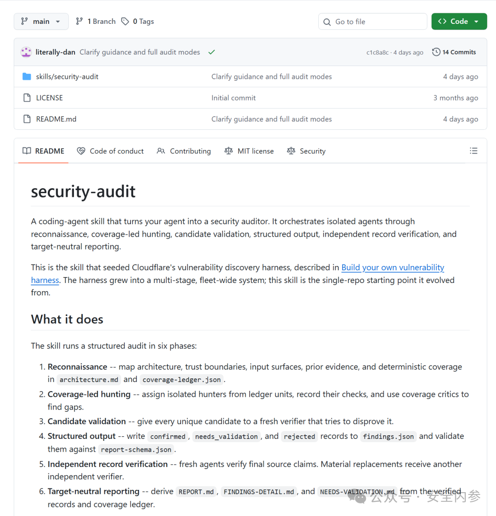Focus the Go to file search field

tap(372, 22)
